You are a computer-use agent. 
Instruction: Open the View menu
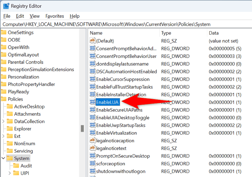click(x=35, y=16)
